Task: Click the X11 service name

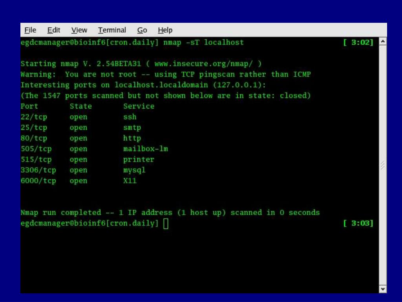Action: pyautogui.click(x=130, y=181)
